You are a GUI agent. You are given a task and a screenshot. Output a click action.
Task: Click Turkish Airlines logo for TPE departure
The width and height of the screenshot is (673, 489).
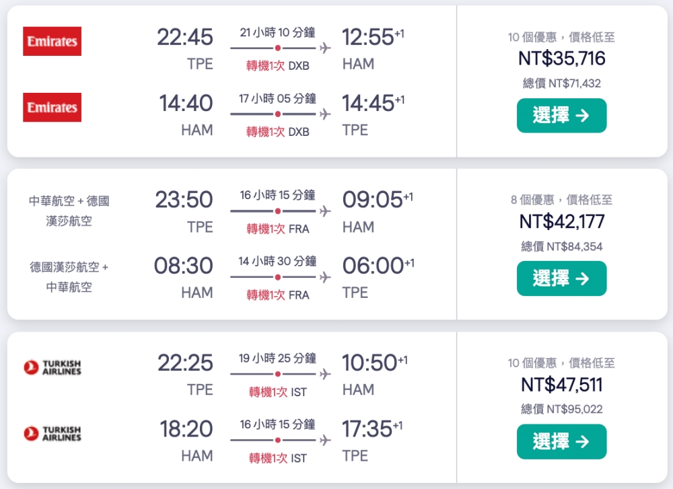[x=52, y=368]
